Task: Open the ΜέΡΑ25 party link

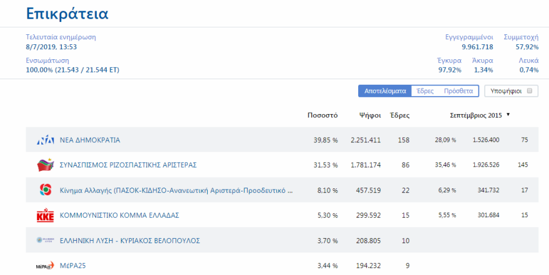Action: click(x=72, y=266)
